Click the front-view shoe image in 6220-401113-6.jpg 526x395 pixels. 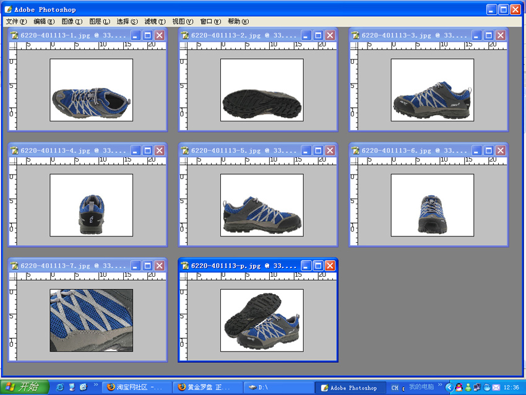(433, 206)
